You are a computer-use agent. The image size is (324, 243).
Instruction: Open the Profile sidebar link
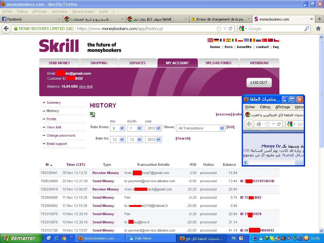tap(51, 119)
